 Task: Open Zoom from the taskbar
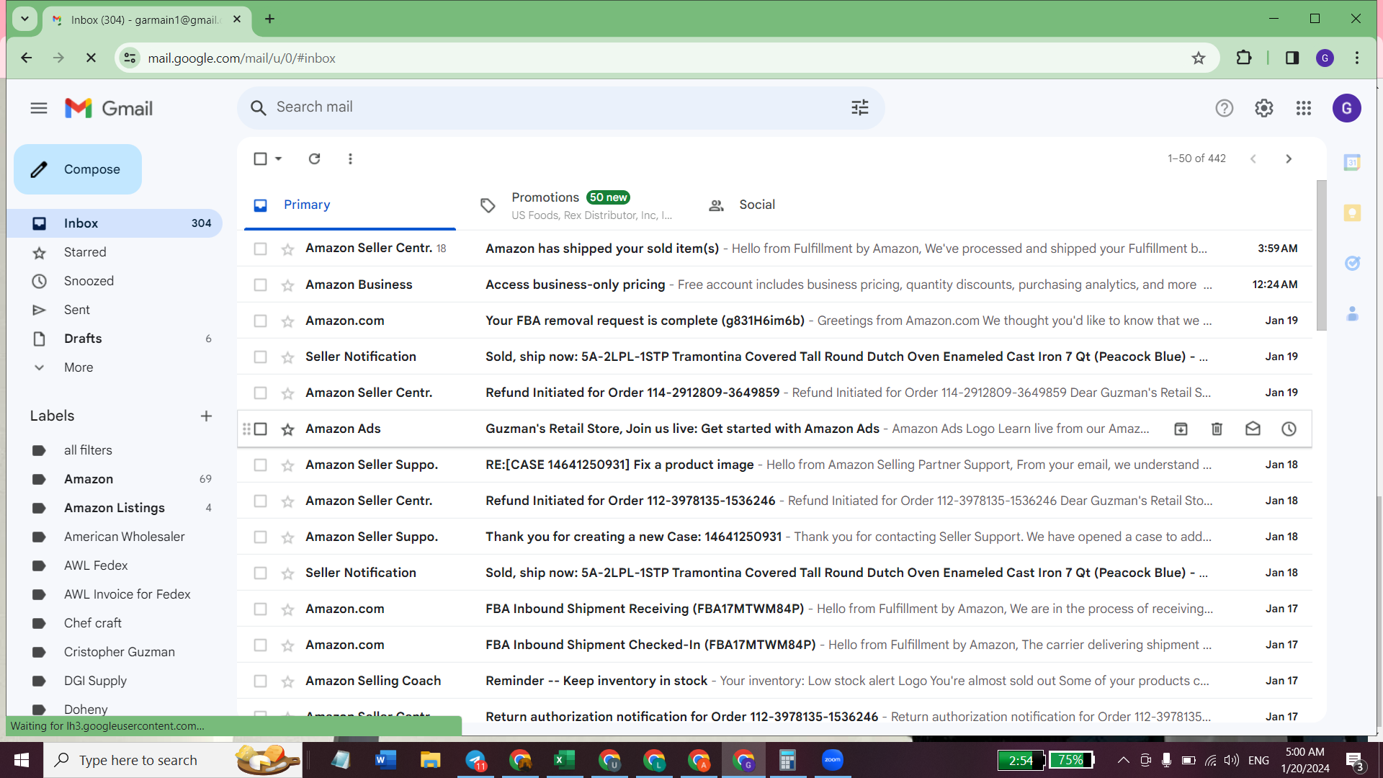coord(832,760)
